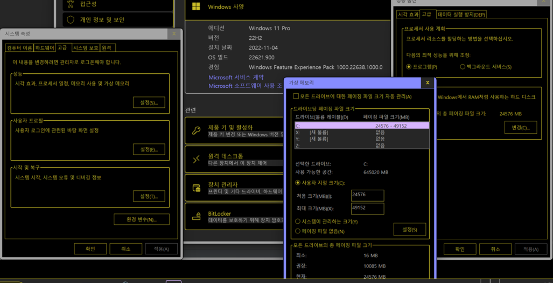Click the Windows 사양 section header

(x=226, y=6)
